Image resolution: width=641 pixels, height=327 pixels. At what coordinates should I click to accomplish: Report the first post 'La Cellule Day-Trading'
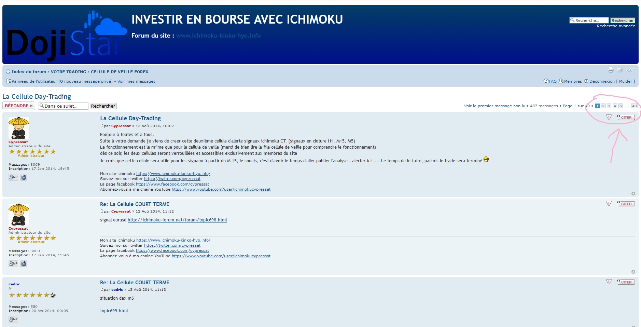[x=609, y=117]
